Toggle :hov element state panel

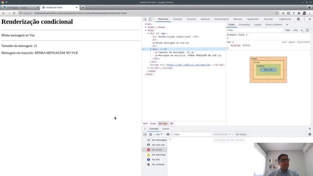[288, 30]
